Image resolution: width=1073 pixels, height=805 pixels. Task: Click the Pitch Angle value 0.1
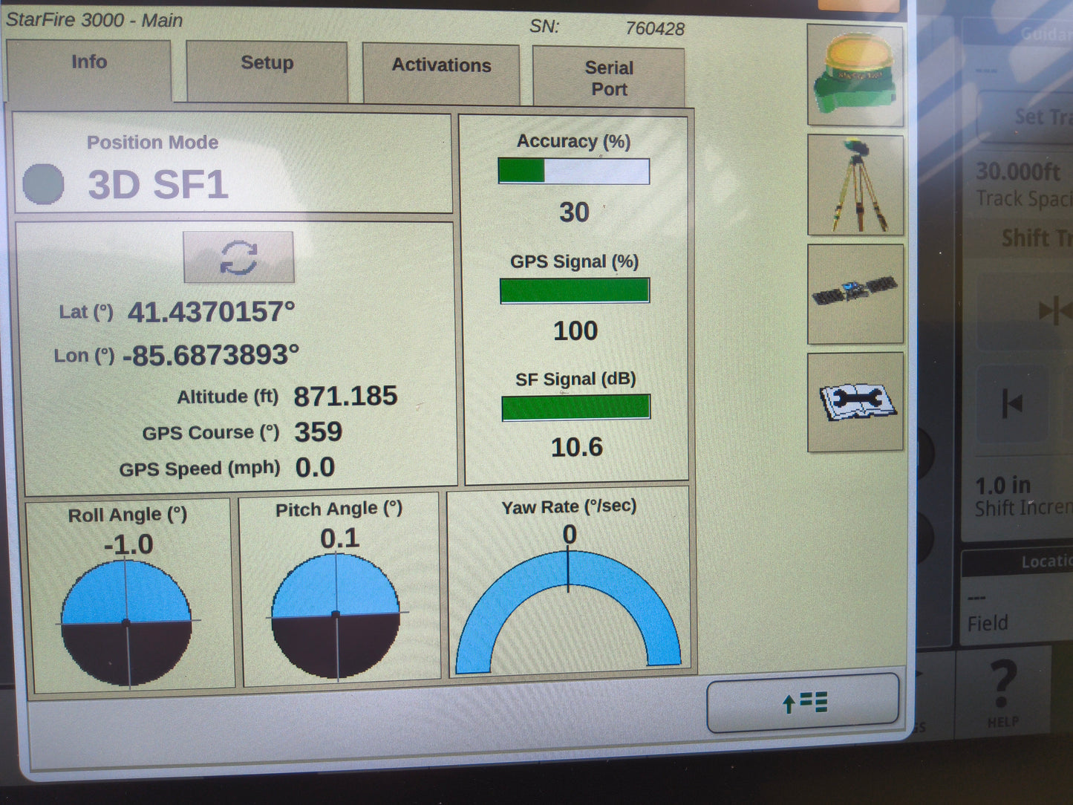click(339, 538)
